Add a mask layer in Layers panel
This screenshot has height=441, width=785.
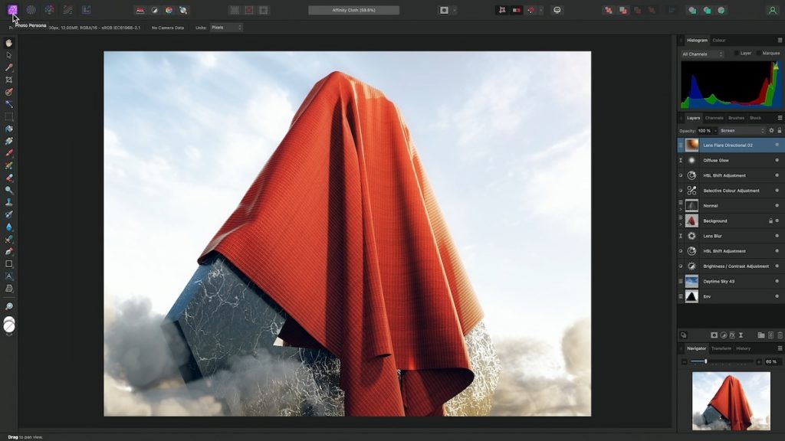[714, 335]
